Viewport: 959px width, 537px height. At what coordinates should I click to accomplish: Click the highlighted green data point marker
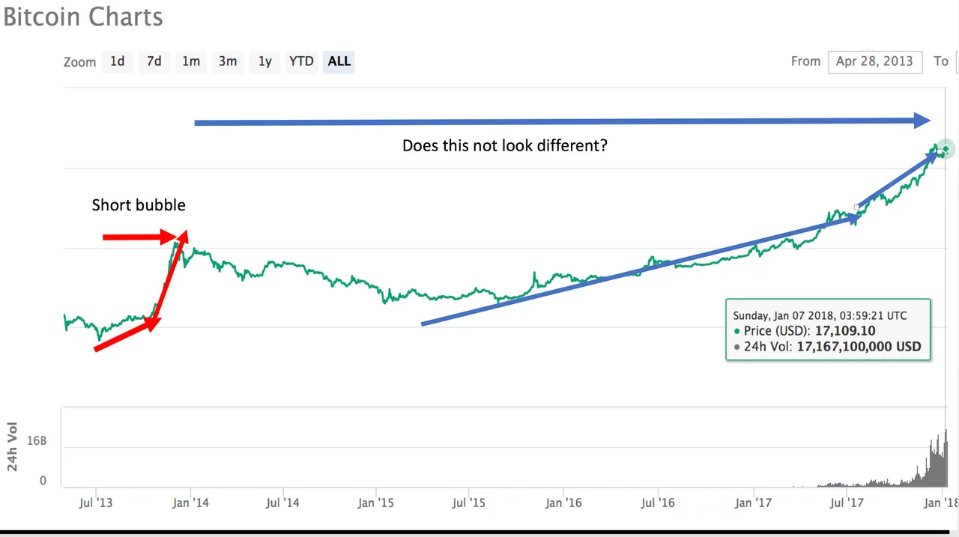[x=946, y=150]
